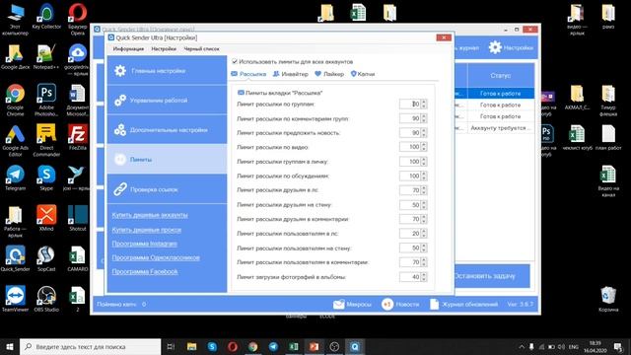Adjust stepper for friends comments limit
Screen dimensions: 631x355
pos(424,219)
